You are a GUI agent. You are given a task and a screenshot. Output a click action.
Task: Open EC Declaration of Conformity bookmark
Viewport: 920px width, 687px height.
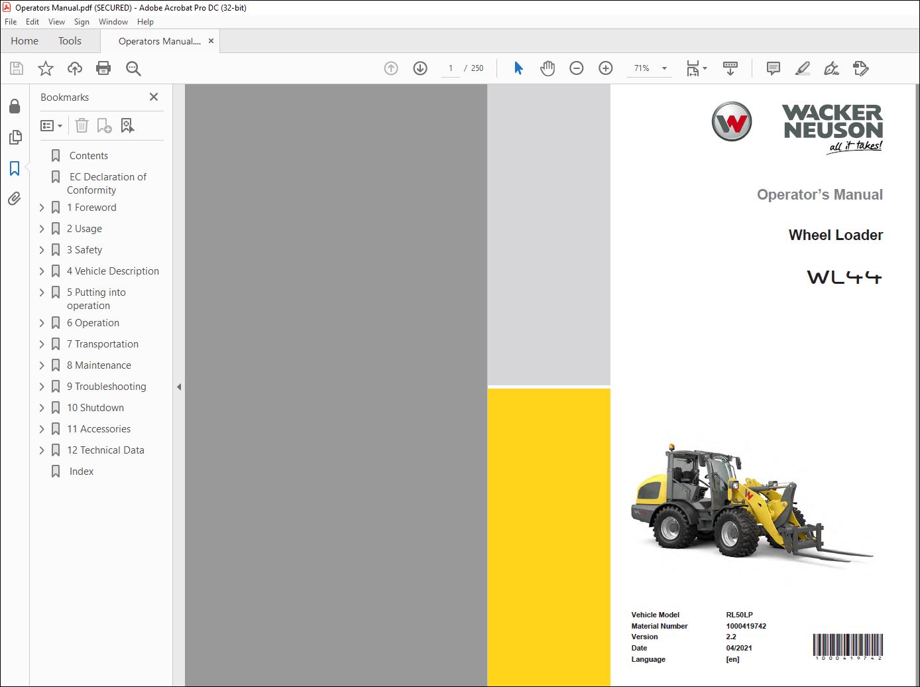[x=107, y=184]
